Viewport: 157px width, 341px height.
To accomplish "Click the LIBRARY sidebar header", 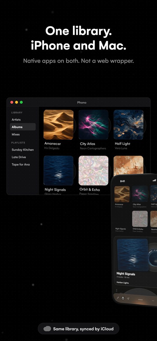I will (x=17, y=113).
